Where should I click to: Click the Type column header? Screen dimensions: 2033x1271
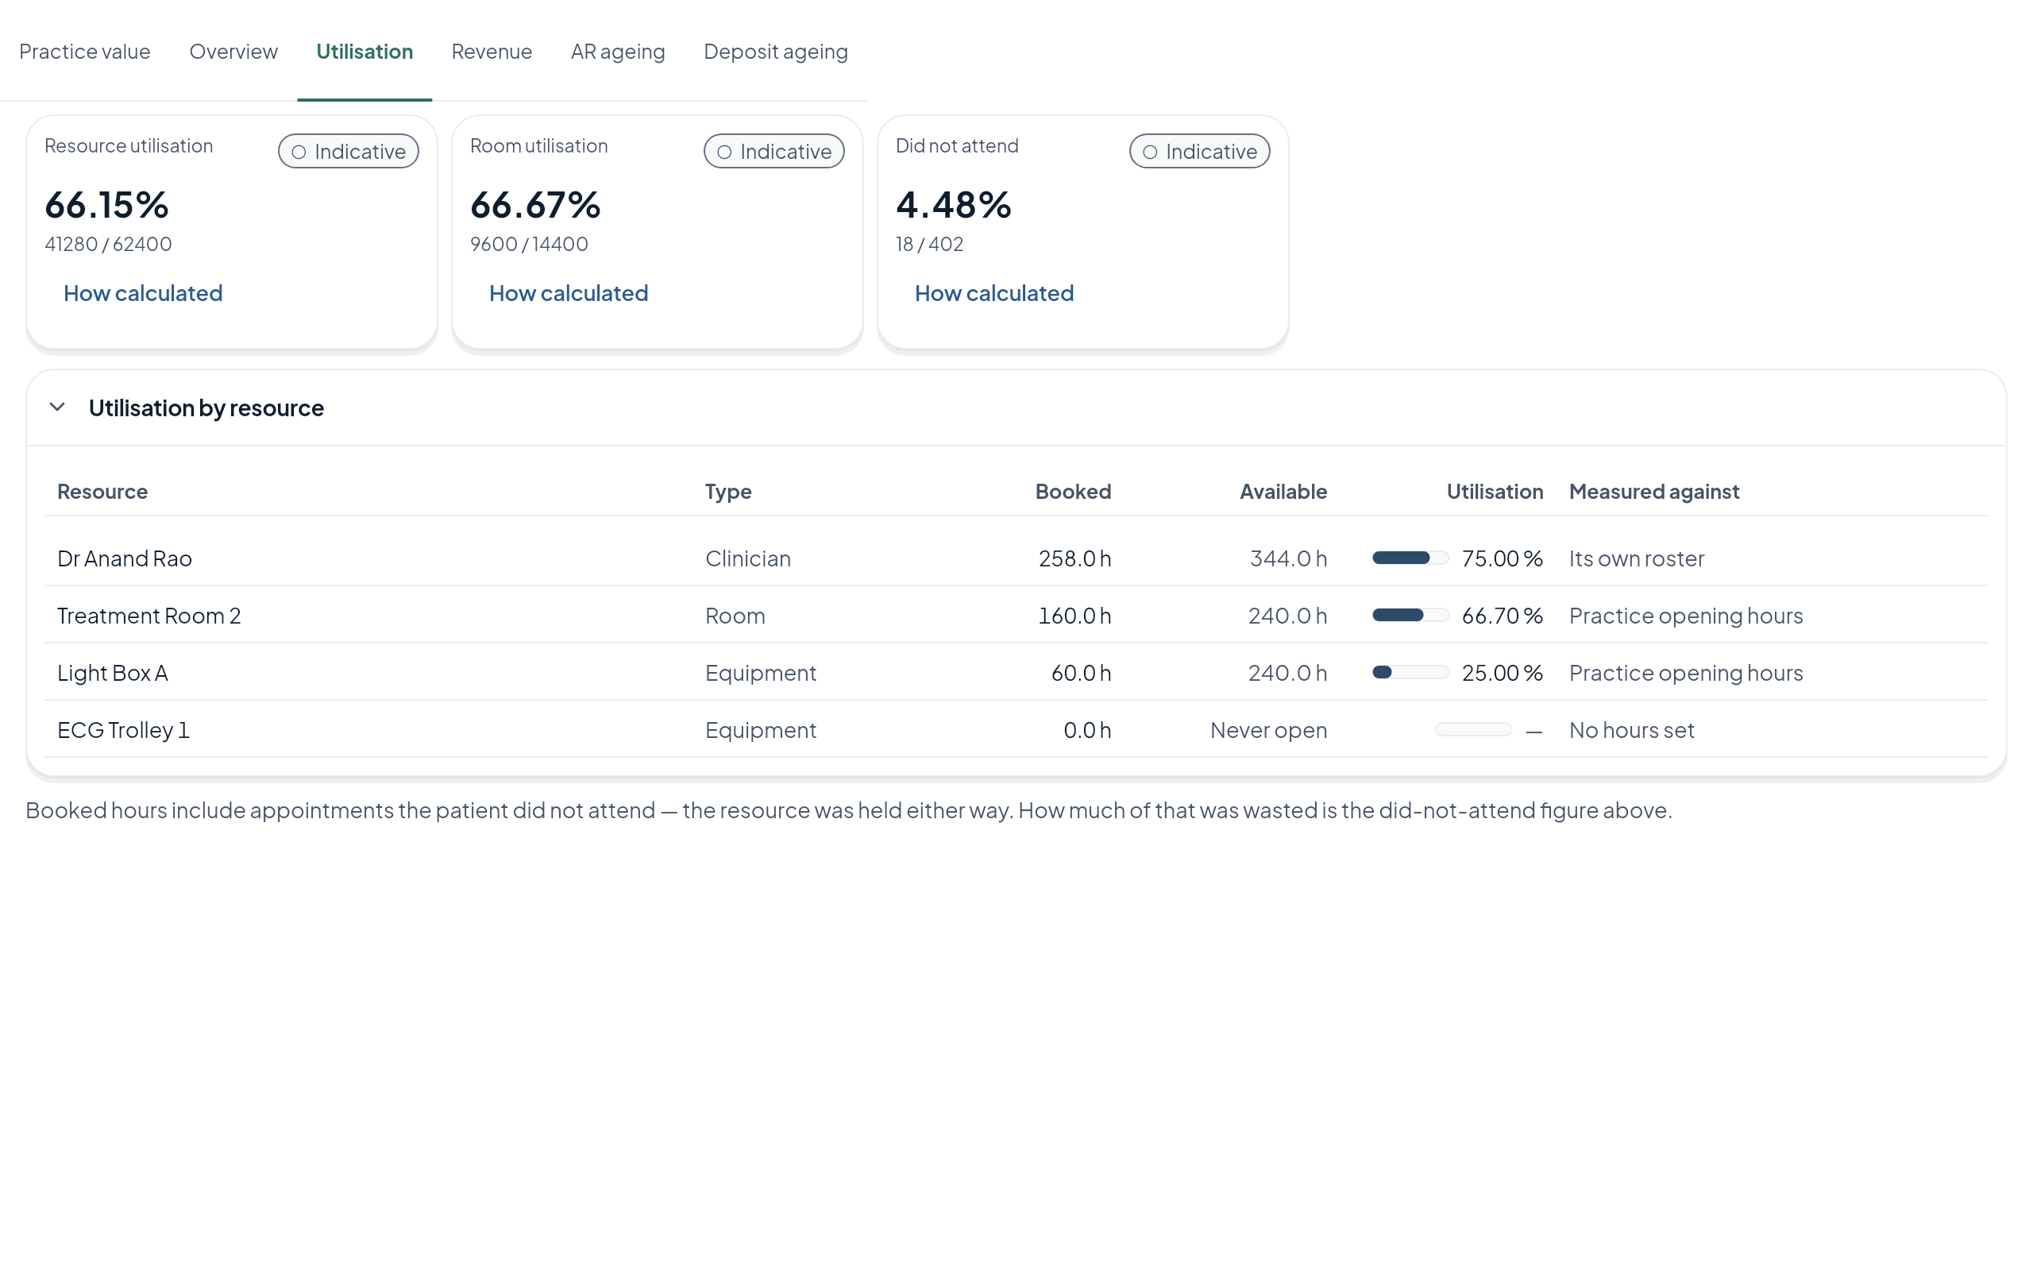(x=728, y=492)
